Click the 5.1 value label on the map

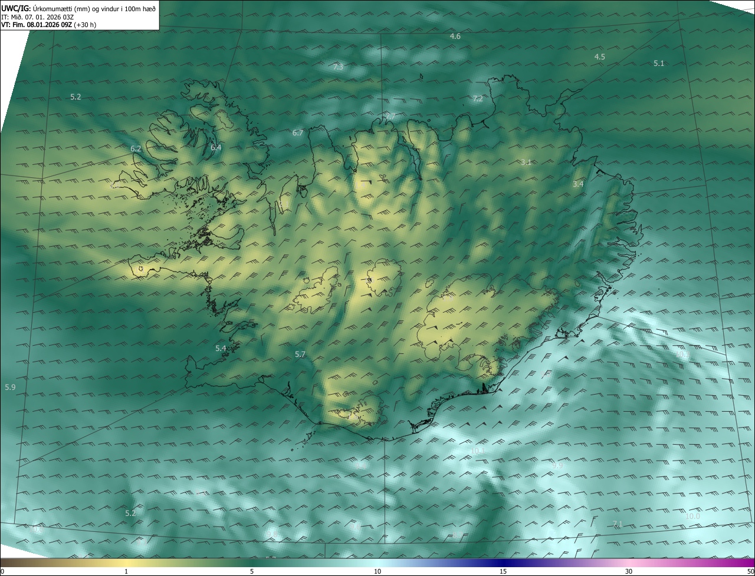click(x=659, y=64)
